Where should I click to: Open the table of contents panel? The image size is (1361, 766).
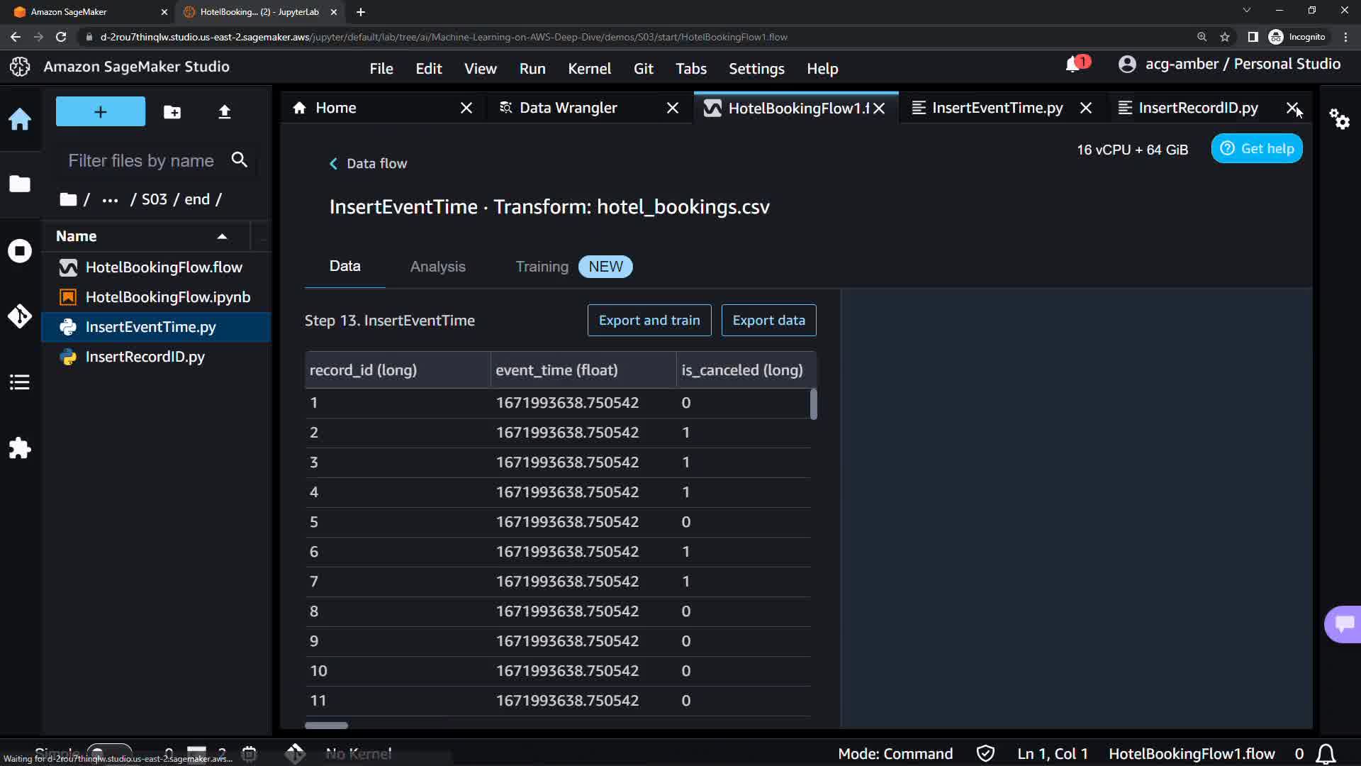(x=20, y=382)
